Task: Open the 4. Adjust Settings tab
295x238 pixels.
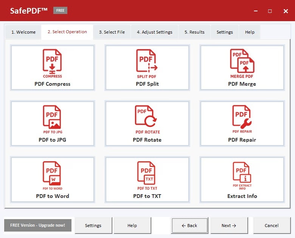Action: coord(154,32)
